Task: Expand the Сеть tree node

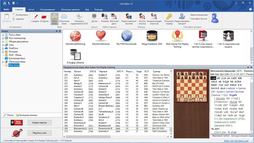Action: point(3,45)
